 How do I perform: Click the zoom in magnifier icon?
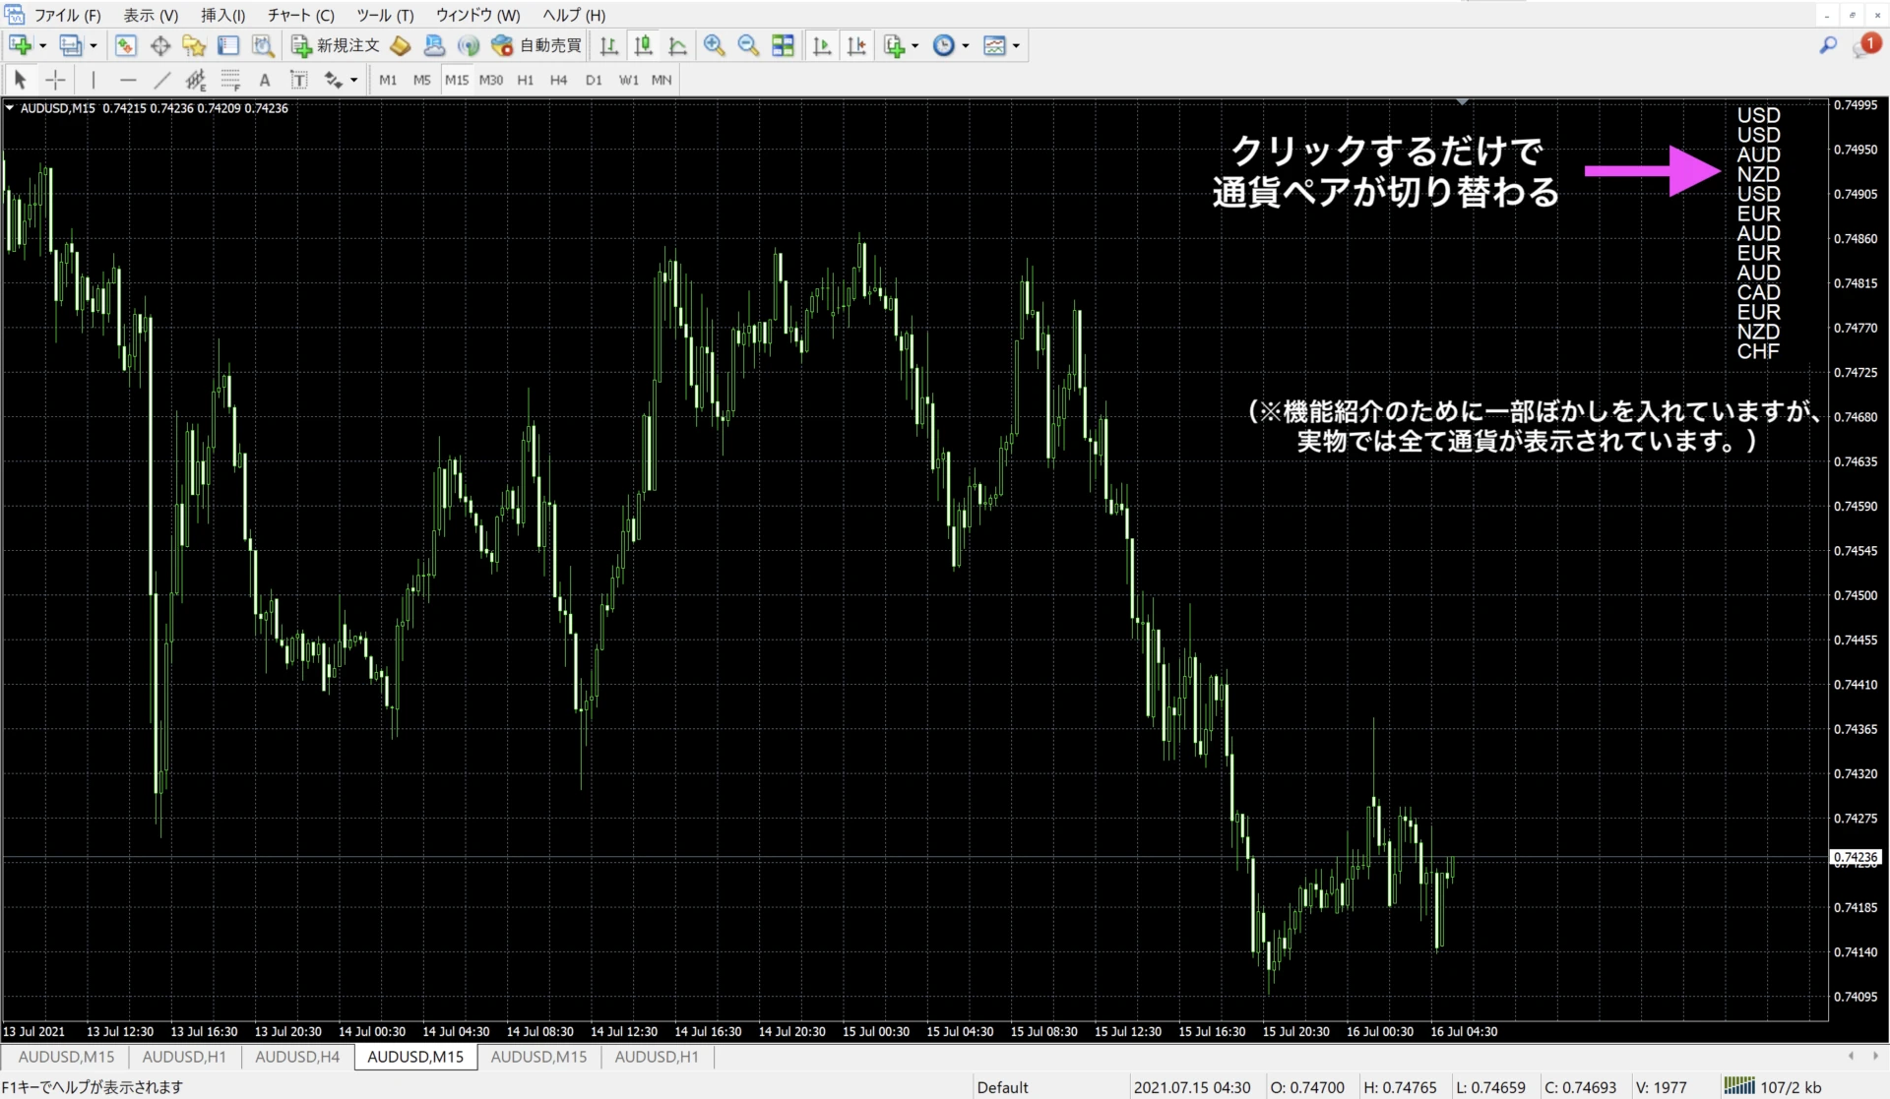click(x=714, y=45)
